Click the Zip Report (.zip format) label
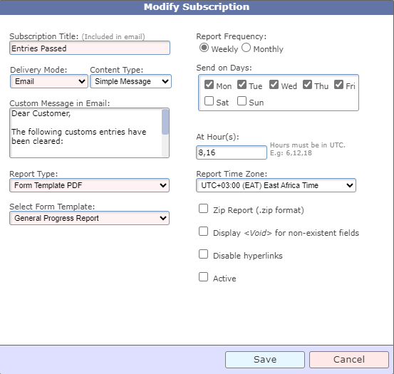The image size is (394, 374). pyautogui.click(x=259, y=210)
